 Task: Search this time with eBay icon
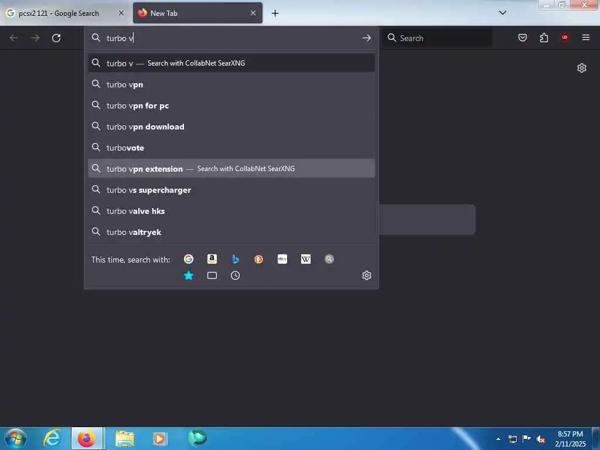[x=282, y=259]
